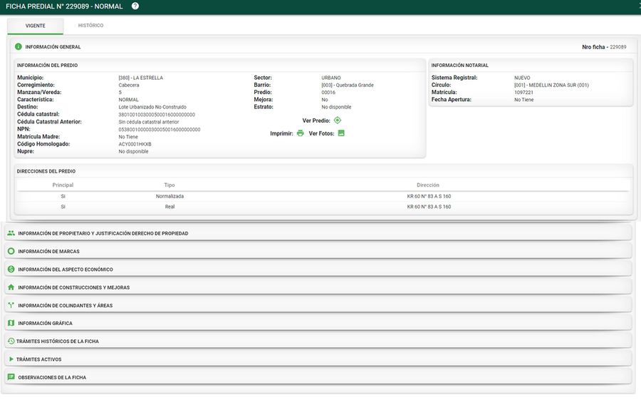The width and height of the screenshot is (641, 400).
Task: Click Normalizada row address KR 60 N° 83 A S 160
Action: click(429, 196)
